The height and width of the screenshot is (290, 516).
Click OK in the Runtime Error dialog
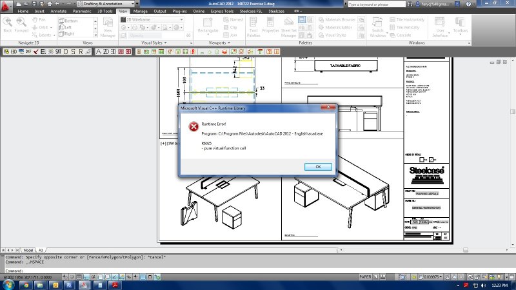click(318, 167)
